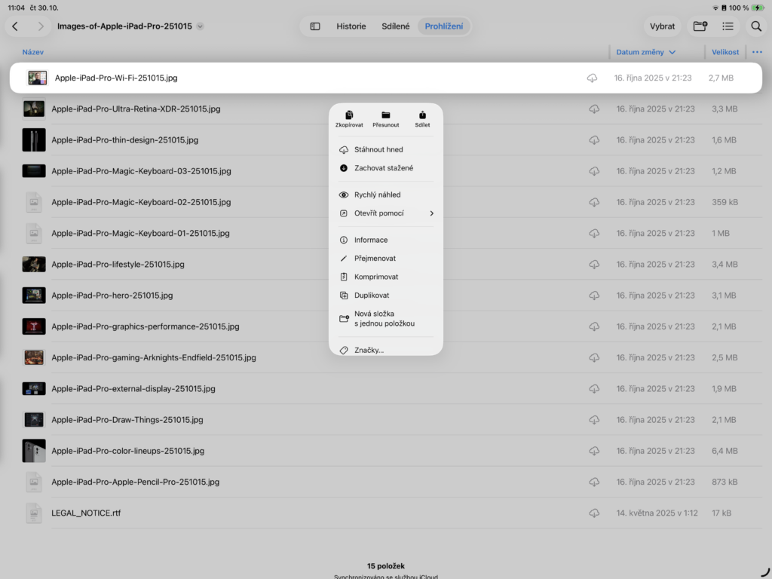
Task: Select Komprimovat menu entry
Action: (376, 277)
